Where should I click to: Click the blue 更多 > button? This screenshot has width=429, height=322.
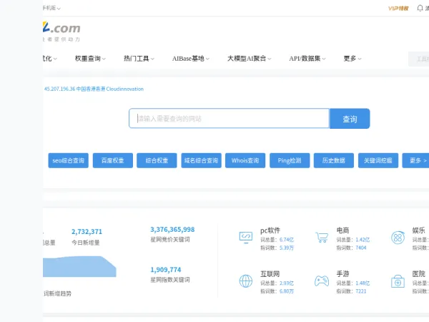[416, 160]
